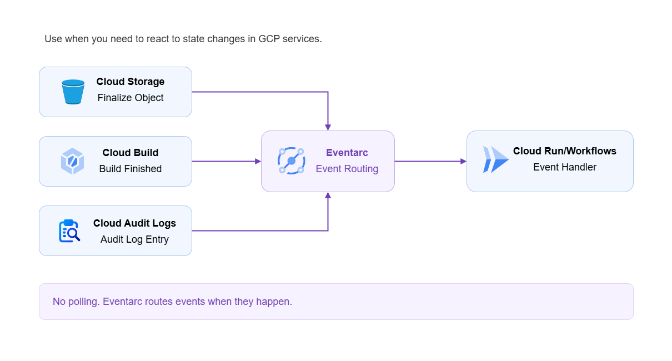Click the Cloud Build hexagon icon

(72, 162)
